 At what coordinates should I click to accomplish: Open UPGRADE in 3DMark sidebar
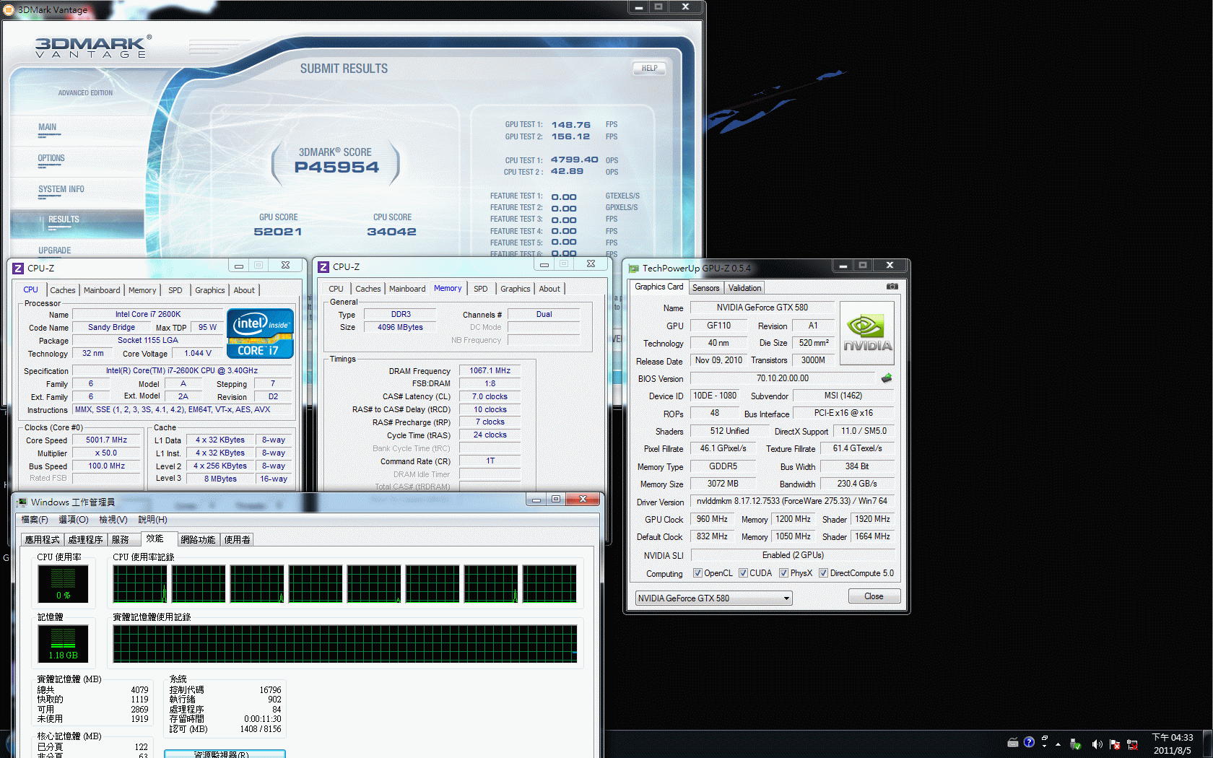point(55,251)
